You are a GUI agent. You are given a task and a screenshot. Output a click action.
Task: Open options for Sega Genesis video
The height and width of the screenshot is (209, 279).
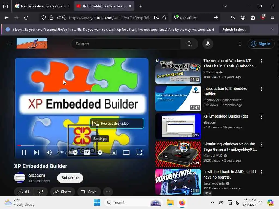point(261,145)
